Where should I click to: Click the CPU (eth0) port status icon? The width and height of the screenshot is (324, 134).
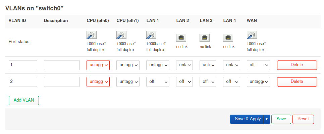[x=91, y=35]
